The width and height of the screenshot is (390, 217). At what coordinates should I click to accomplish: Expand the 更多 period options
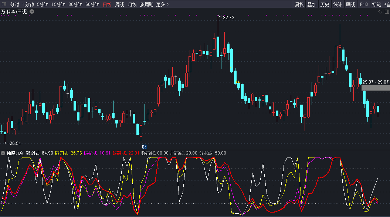[162, 4]
